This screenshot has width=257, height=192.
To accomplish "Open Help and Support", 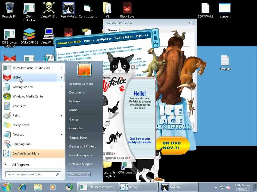I will click(x=81, y=164).
